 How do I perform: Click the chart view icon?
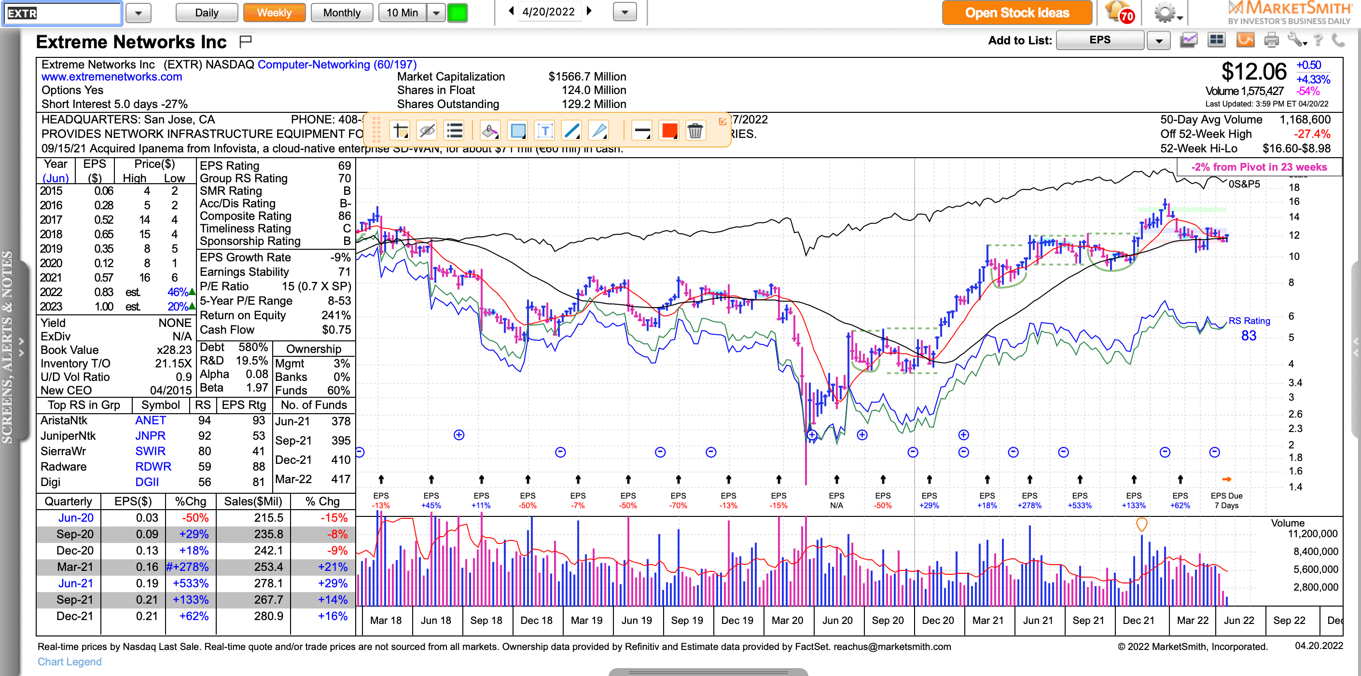(x=1189, y=40)
